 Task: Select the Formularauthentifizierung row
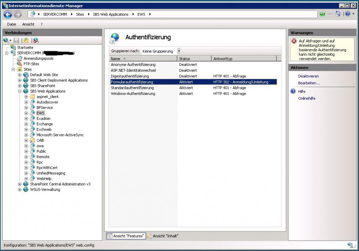pyautogui.click(x=193, y=82)
